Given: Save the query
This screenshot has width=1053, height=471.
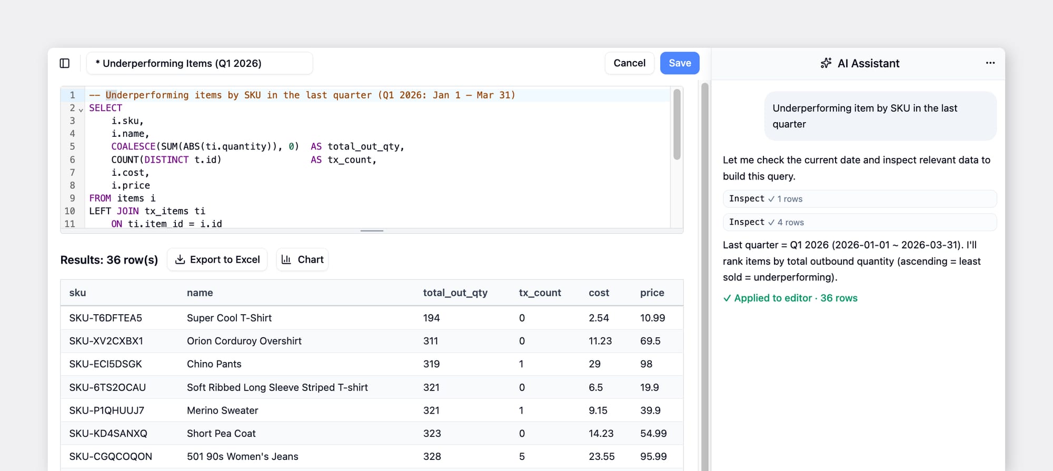Looking at the screenshot, I should pos(680,63).
